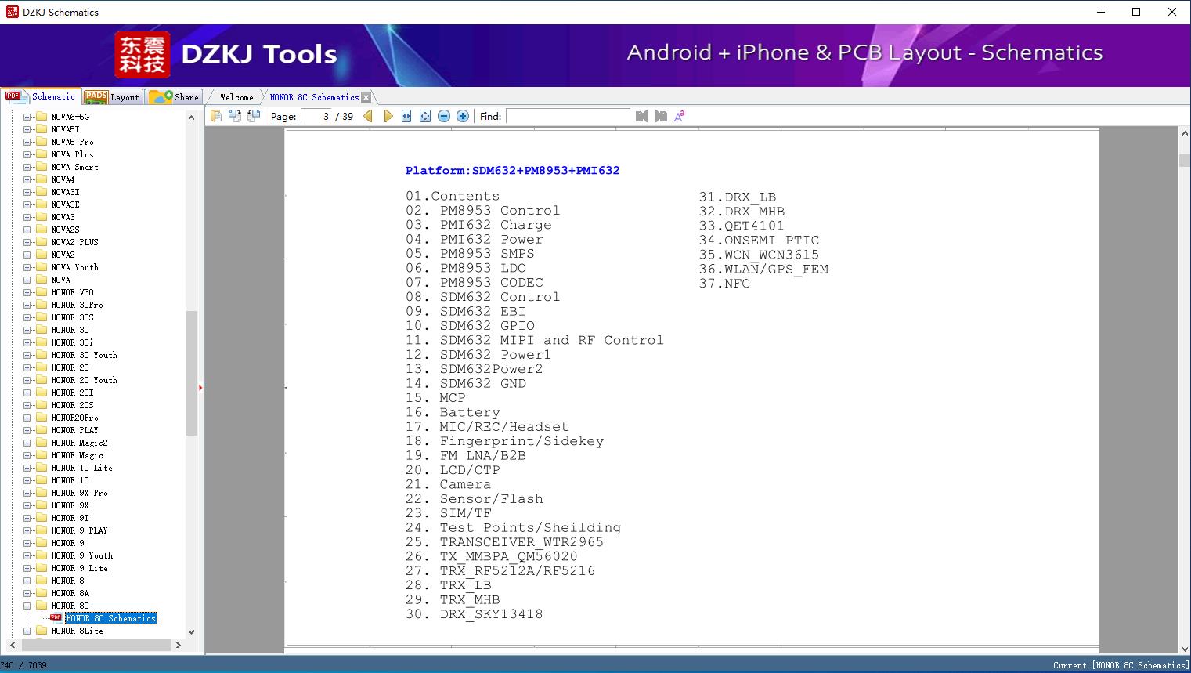Click document scrollbar down arrow
Screen dimensions: 1191x673
(x=1184, y=648)
